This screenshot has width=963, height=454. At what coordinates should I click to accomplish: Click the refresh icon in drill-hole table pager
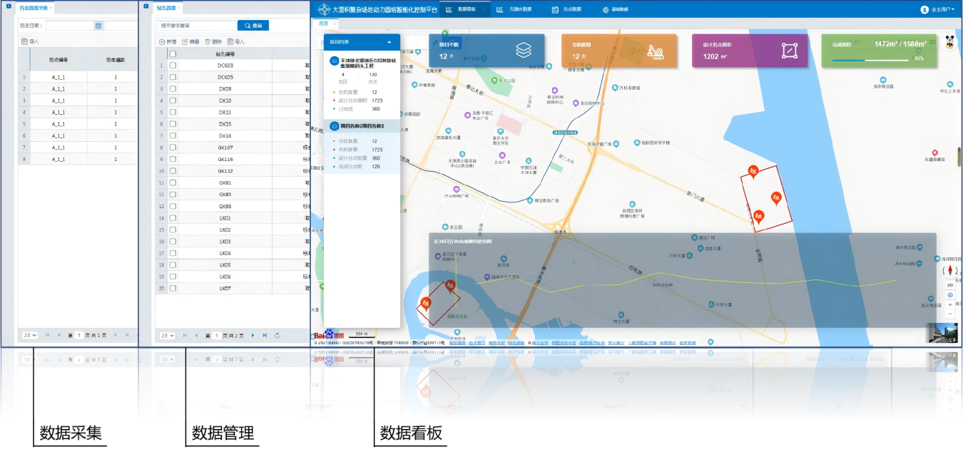point(277,335)
